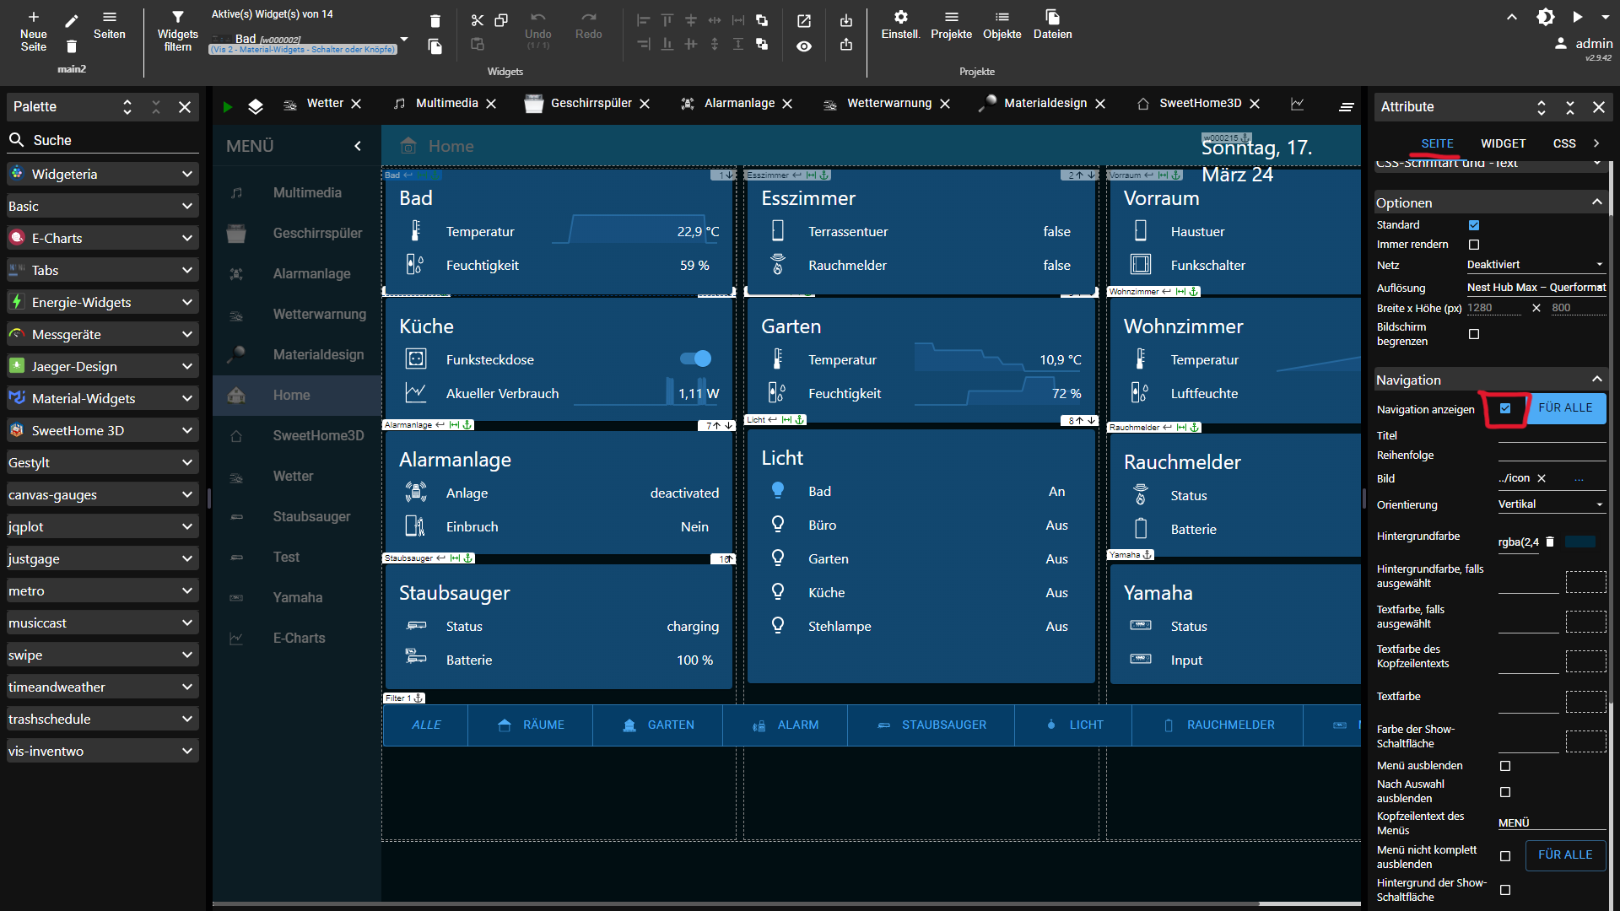Image resolution: width=1620 pixels, height=911 pixels.
Task: Open the Objekte list icon
Action: click(x=1002, y=17)
